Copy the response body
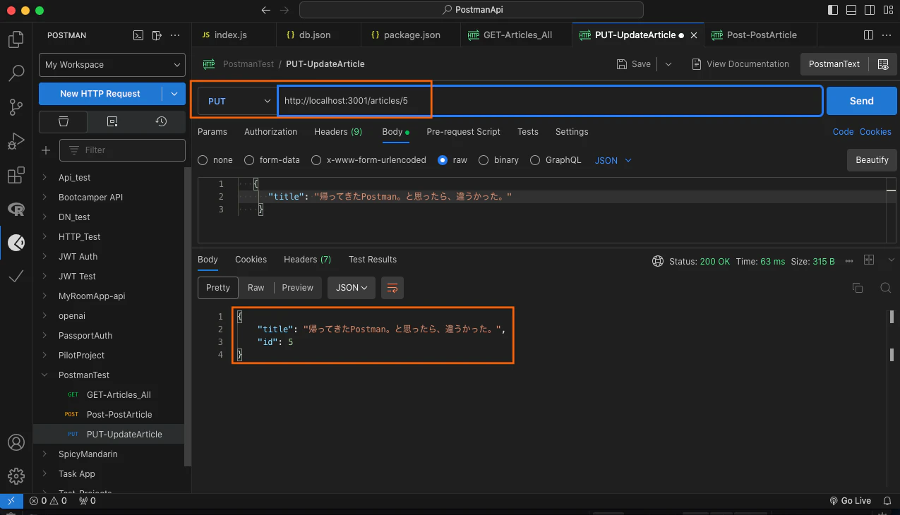This screenshot has width=900, height=515. coord(858,288)
